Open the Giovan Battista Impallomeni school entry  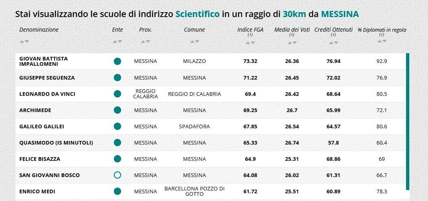point(43,61)
